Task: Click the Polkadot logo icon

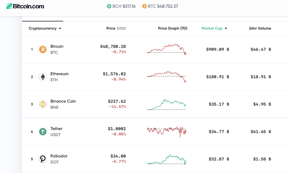Action: tap(43, 159)
